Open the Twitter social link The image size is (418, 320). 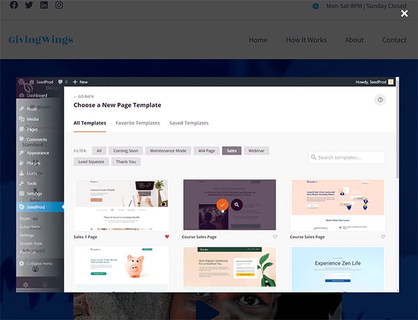(29, 5)
